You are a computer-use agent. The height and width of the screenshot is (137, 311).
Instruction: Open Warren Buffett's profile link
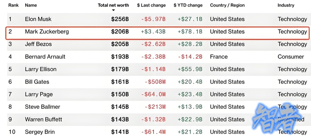[44, 119]
